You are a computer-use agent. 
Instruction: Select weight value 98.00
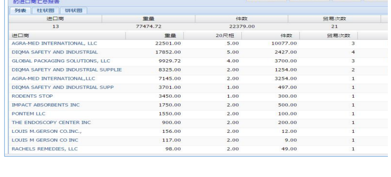click(173, 149)
